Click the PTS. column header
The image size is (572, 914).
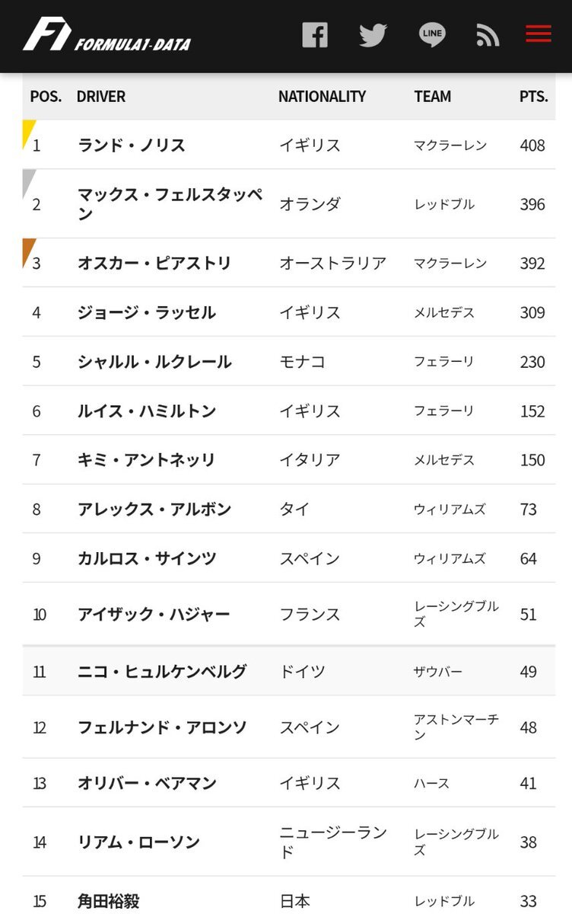click(x=533, y=97)
